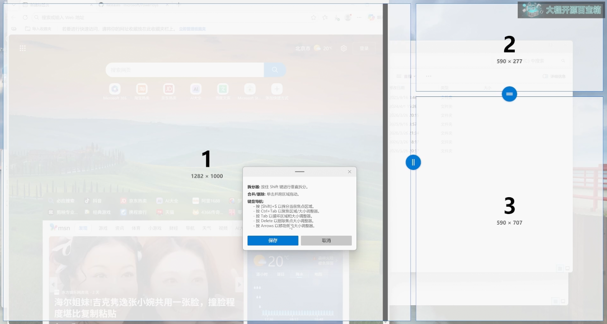The width and height of the screenshot is (607, 324).
Task: Open the 经典游戏 quick link
Action: 98,212
